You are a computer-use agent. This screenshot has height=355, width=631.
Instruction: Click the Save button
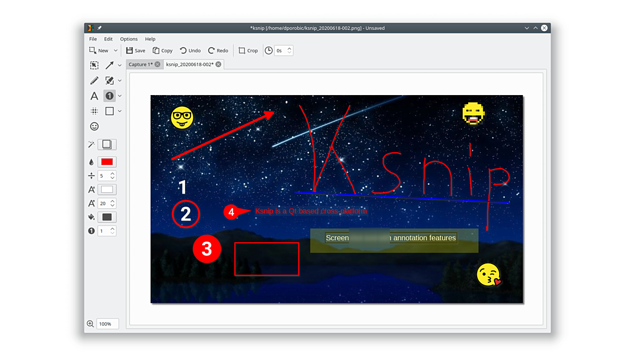tap(136, 51)
